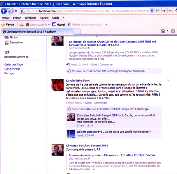Click the mardi, à 14:44 timestamp
177x174 pixels.
tap(79, 65)
